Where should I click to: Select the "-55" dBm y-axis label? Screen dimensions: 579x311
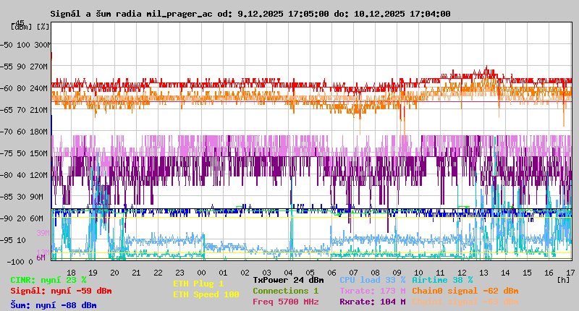point(6,67)
